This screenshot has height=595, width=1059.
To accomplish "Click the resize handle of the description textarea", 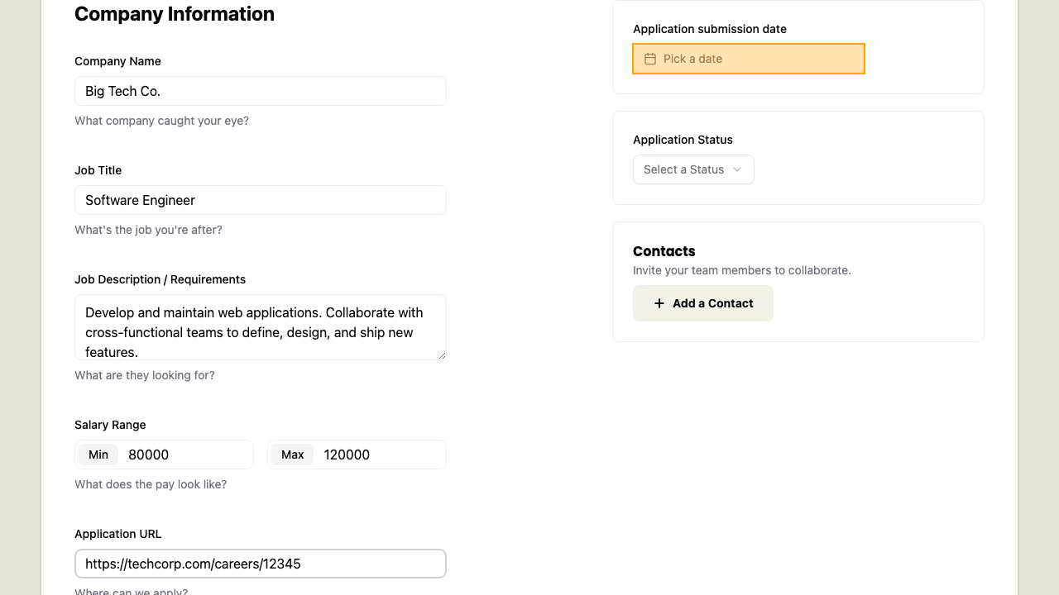I will click(x=441, y=355).
